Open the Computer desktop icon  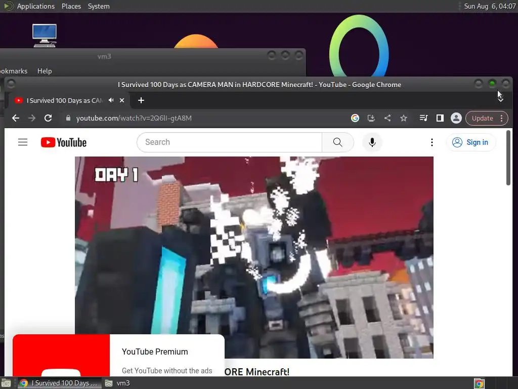click(45, 35)
